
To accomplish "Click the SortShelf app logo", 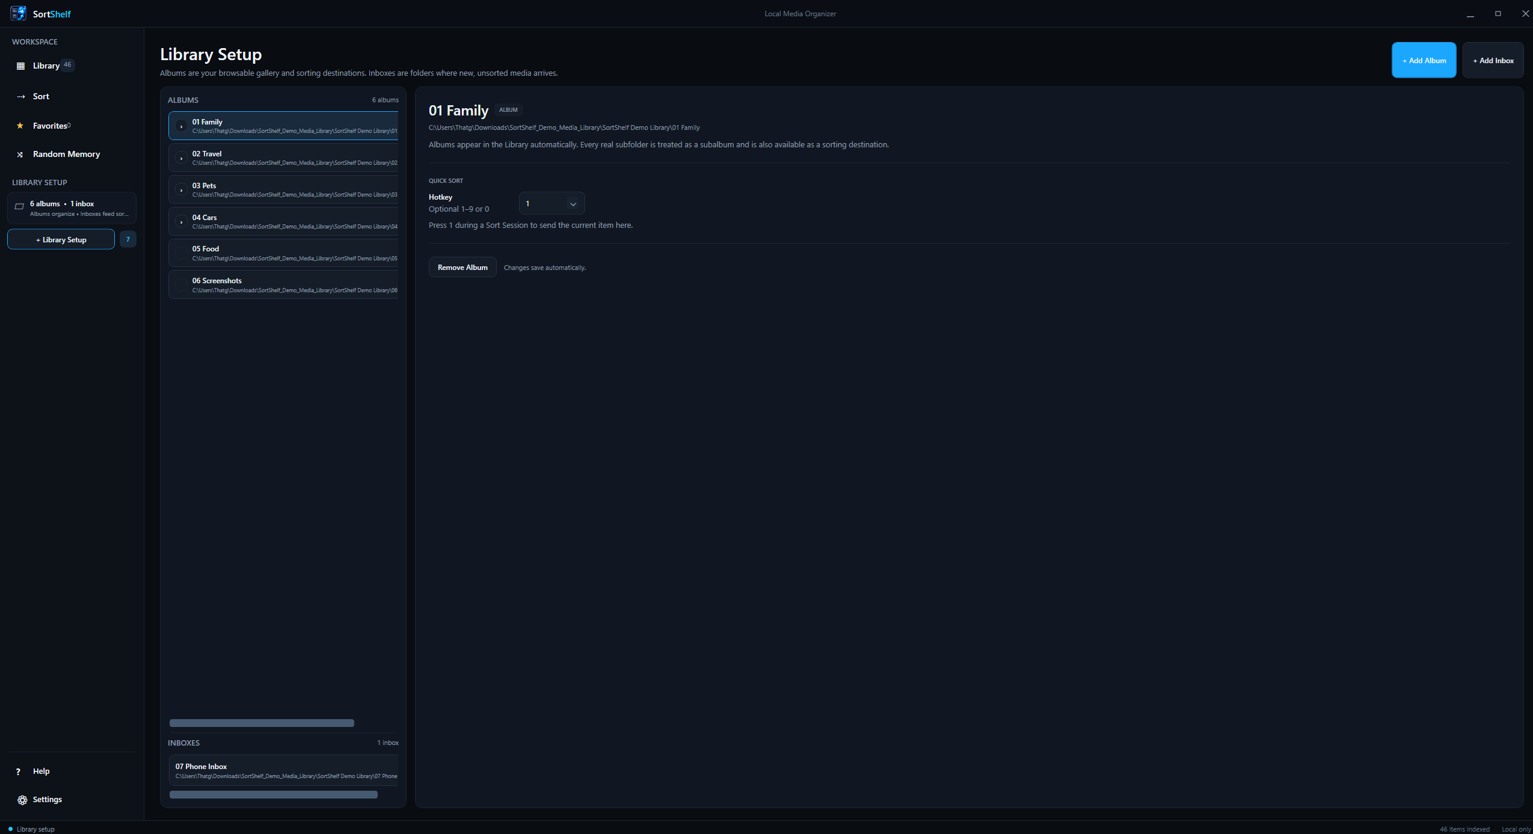I will point(19,13).
